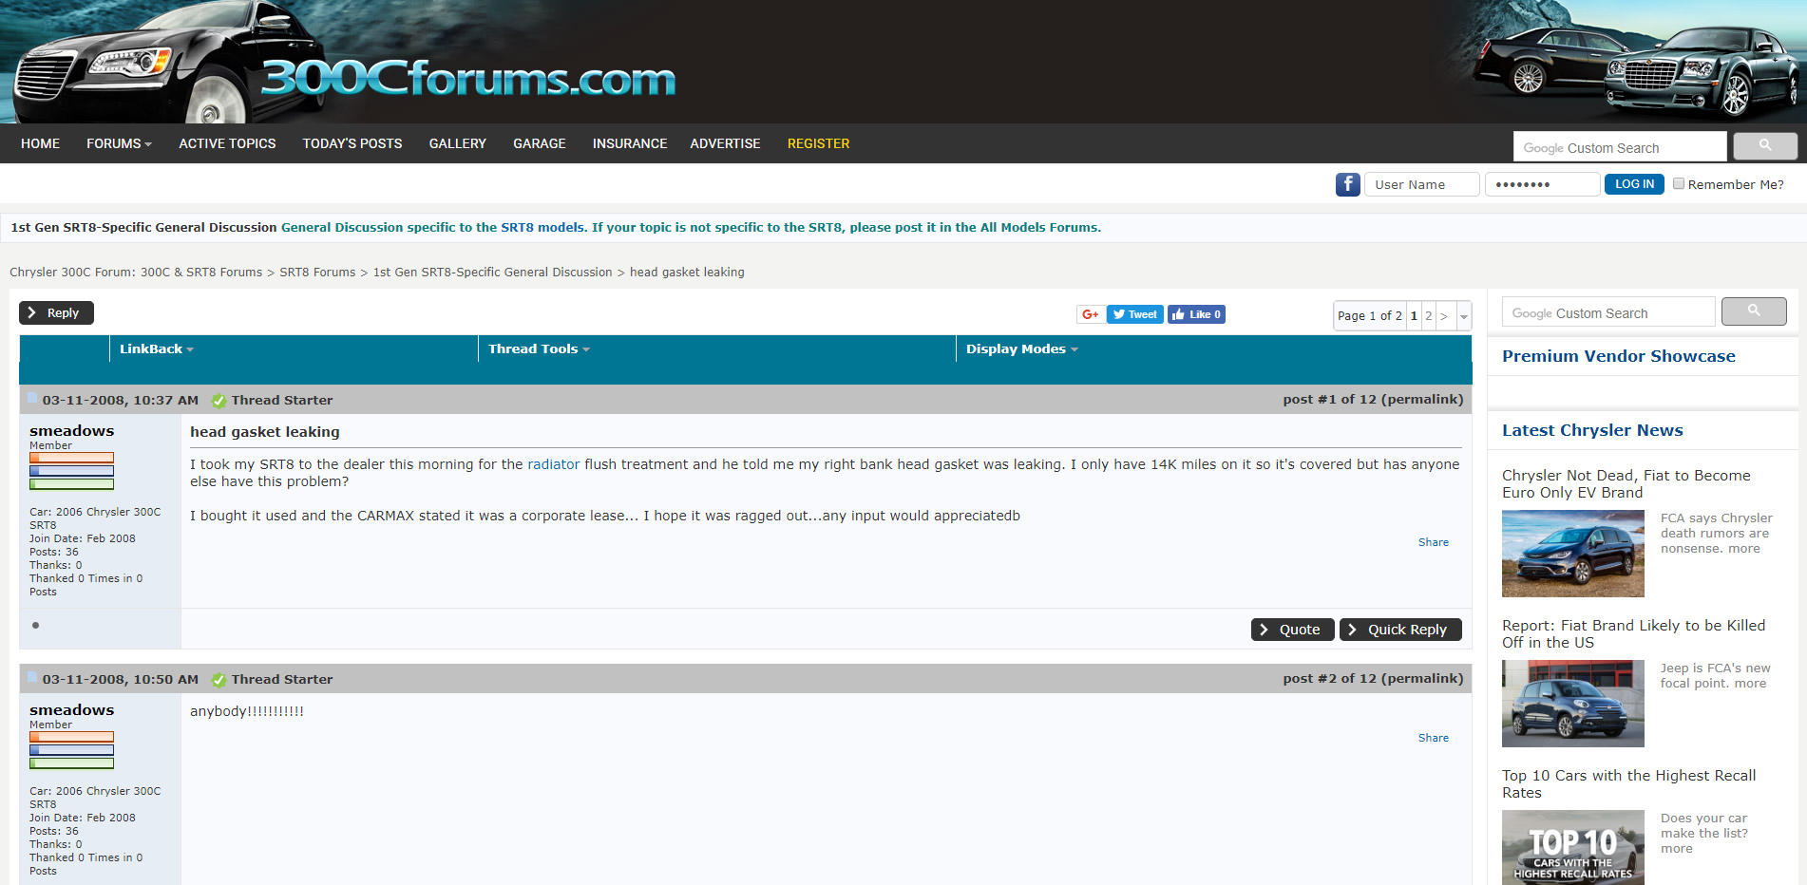1807x885 pixels.
Task: Focus the top Google Custom Search field
Action: coord(1620,146)
